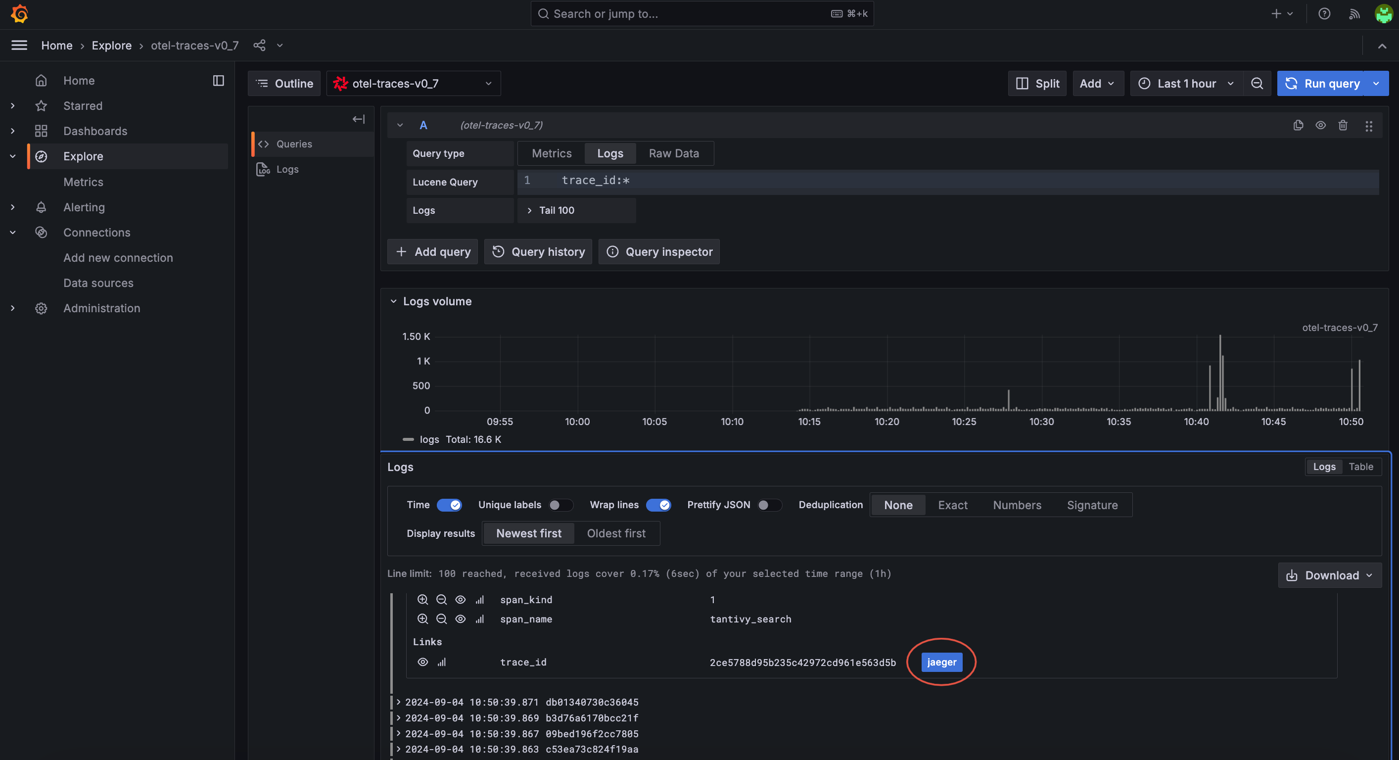The height and width of the screenshot is (760, 1399).
Task: Open the news feed RSS icon
Action: (1354, 13)
